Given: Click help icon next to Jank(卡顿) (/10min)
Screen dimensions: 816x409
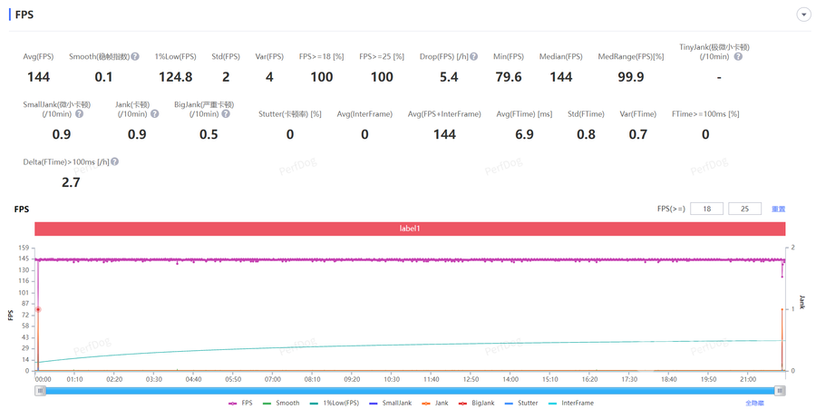Looking at the screenshot, I should click(154, 114).
